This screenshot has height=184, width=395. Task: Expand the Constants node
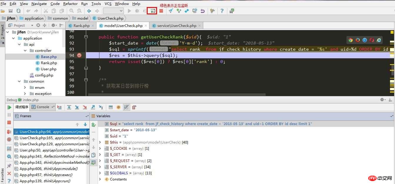(100, 179)
